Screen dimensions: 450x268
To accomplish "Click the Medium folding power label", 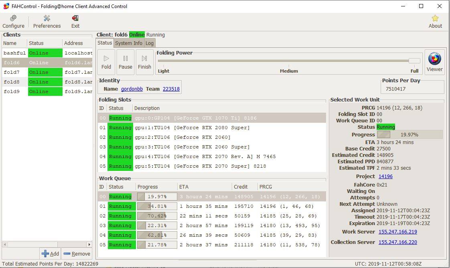I will click(289, 71).
